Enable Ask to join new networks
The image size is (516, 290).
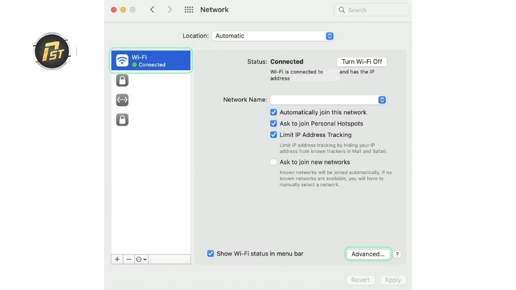[x=273, y=162]
